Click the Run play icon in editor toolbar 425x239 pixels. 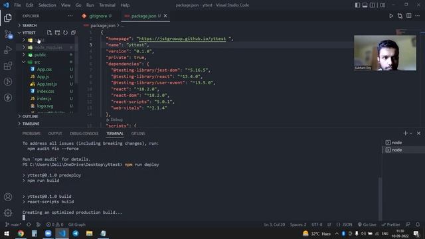click(391, 16)
